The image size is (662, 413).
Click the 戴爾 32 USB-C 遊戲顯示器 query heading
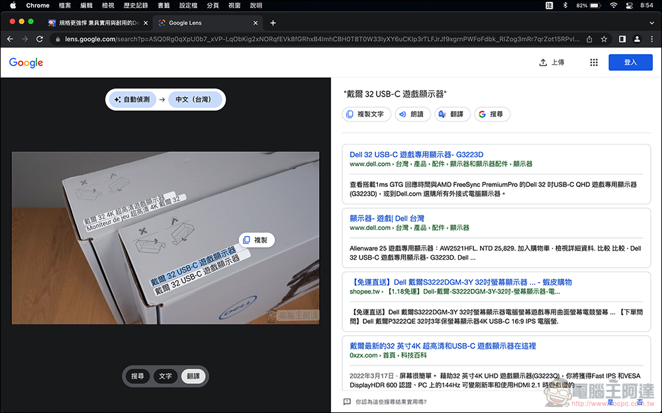395,94
